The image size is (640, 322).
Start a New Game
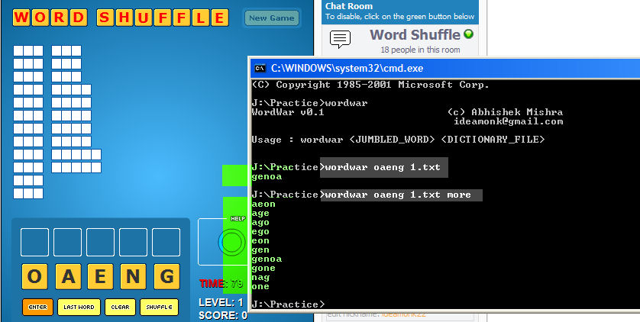[x=272, y=18]
